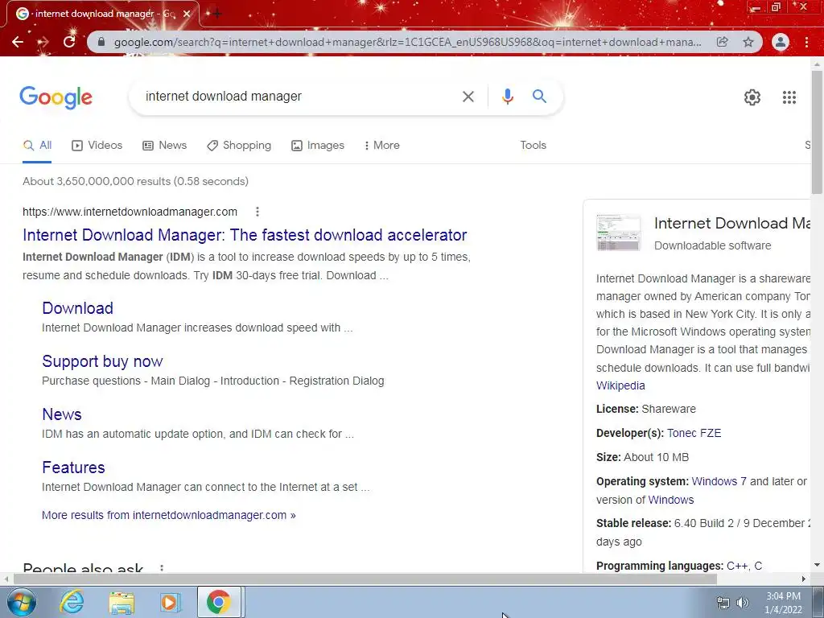Open the search Tools menu
The image size is (824, 618).
point(533,146)
